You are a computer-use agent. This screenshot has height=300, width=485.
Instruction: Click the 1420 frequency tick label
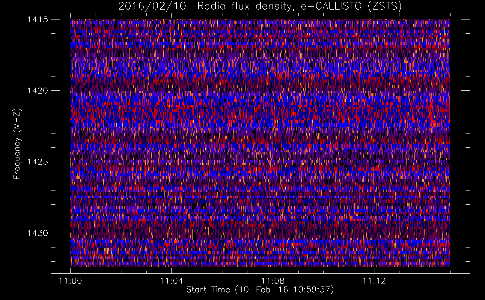click(x=37, y=91)
